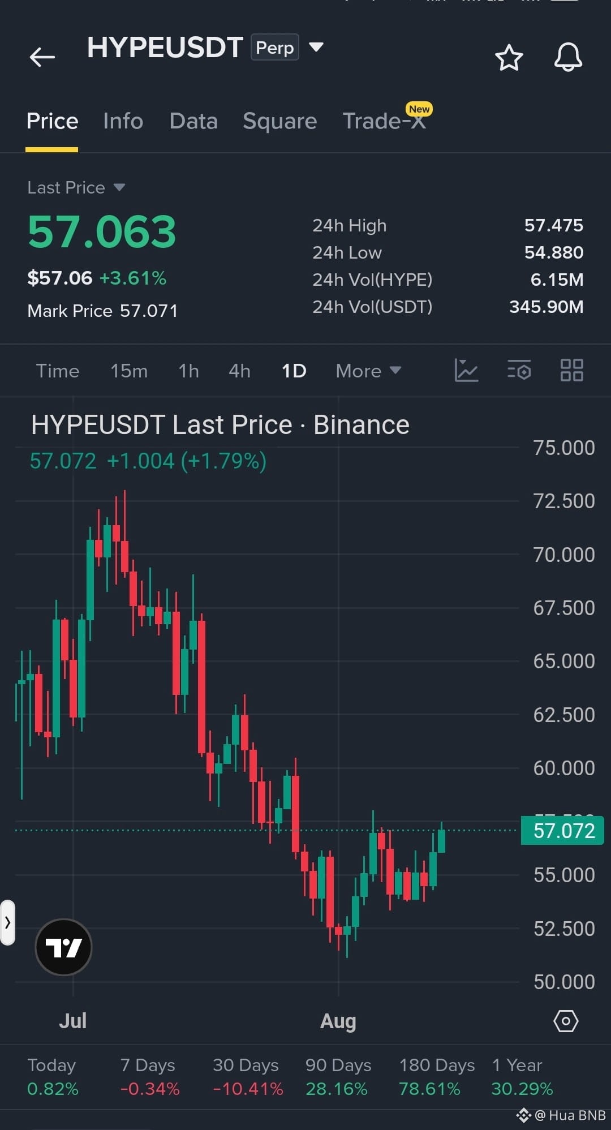Expand the HYPEUSDT pair selector arrow
This screenshot has width=611, height=1130.
316,47
